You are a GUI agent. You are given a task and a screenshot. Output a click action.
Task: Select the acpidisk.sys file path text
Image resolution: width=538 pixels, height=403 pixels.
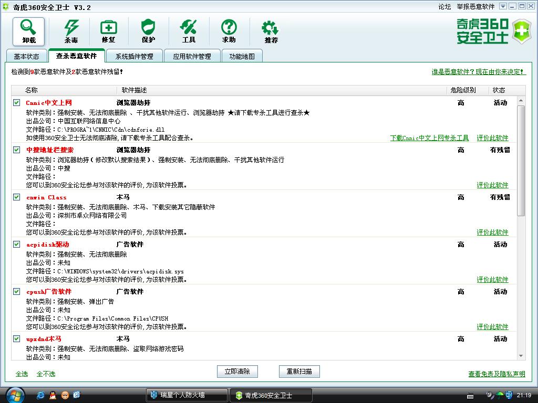(120, 271)
